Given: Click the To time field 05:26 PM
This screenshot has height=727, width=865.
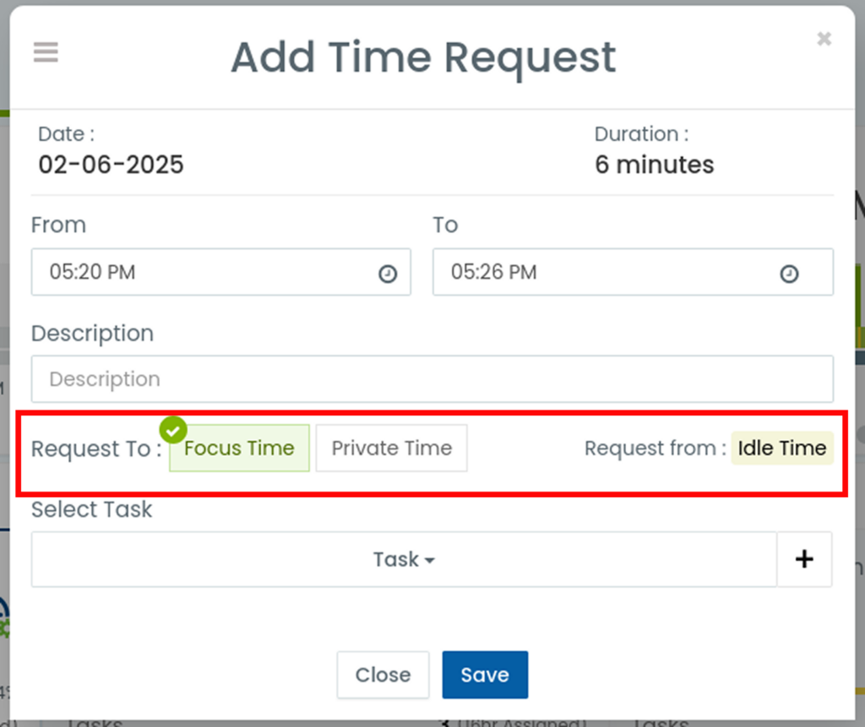Looking at the screenshot, I should point(633,272).
